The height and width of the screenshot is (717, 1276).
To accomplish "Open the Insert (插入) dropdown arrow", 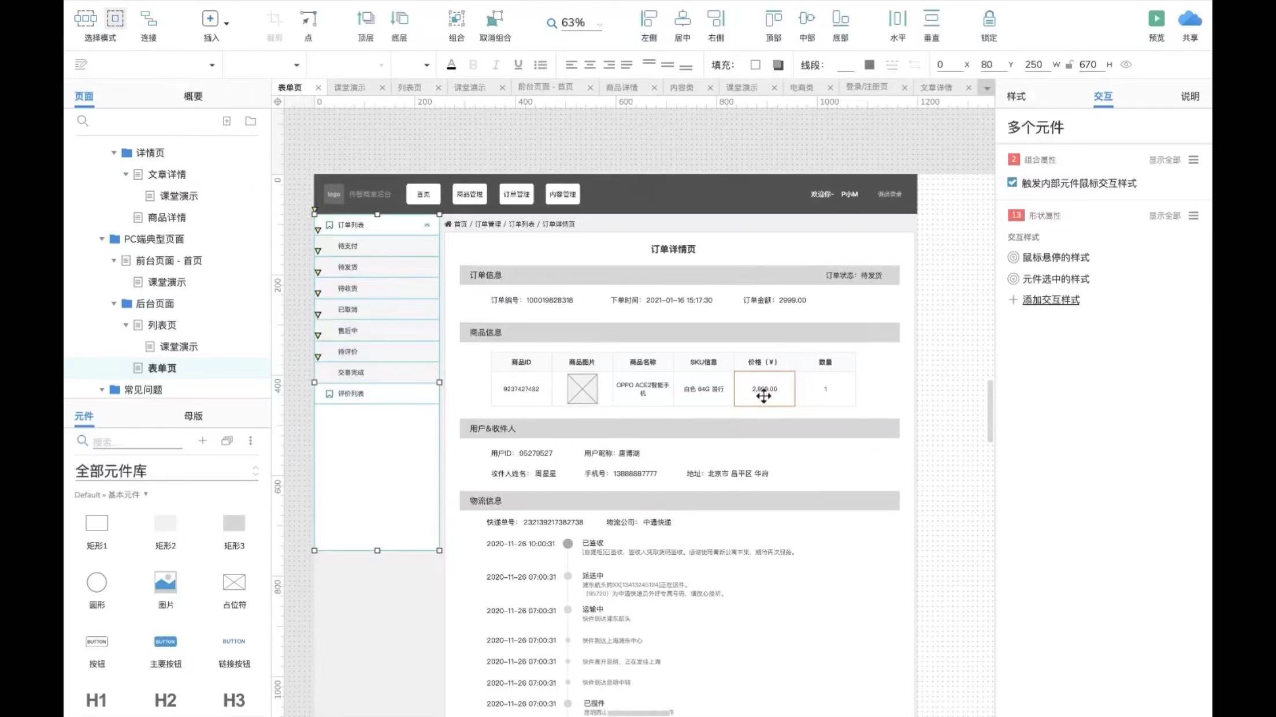I will 227,24.
